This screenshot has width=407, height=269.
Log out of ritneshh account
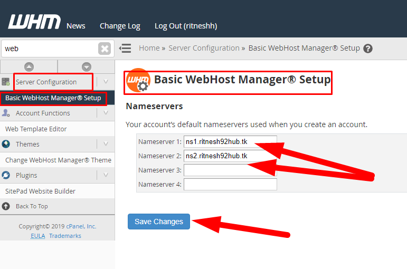tap(186, 26)
